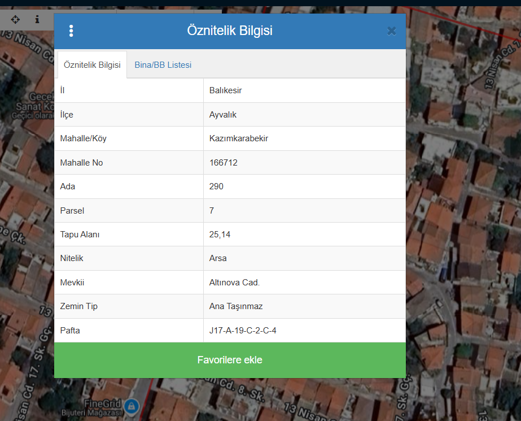This screenshot has height=421, width=521.
Task: Close the Öznitelik Bilgisi dialog
Action: point(391,31)
